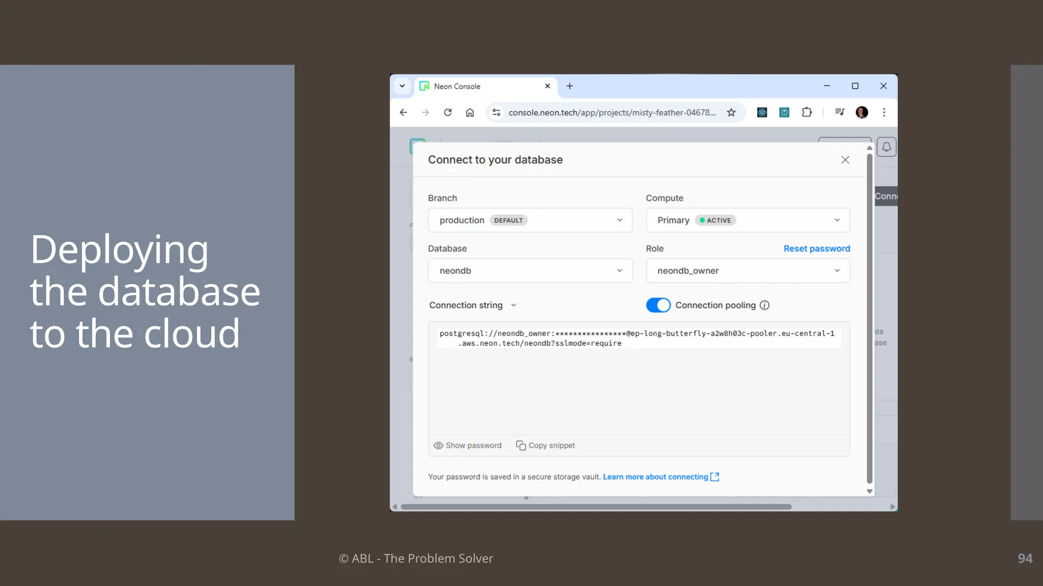This screenshot has width=1043, height=586.
Task: Open the media control playlist icon
Action: 840,112
